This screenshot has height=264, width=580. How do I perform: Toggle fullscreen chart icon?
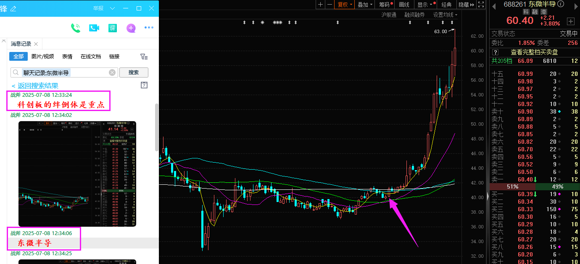(482, 4)
